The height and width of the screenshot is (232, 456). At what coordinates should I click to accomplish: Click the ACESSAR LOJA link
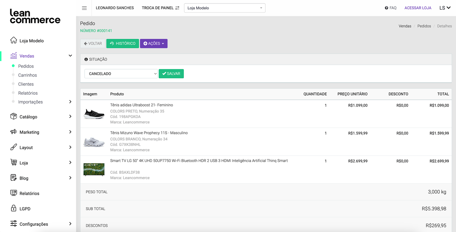pos(418,8)
